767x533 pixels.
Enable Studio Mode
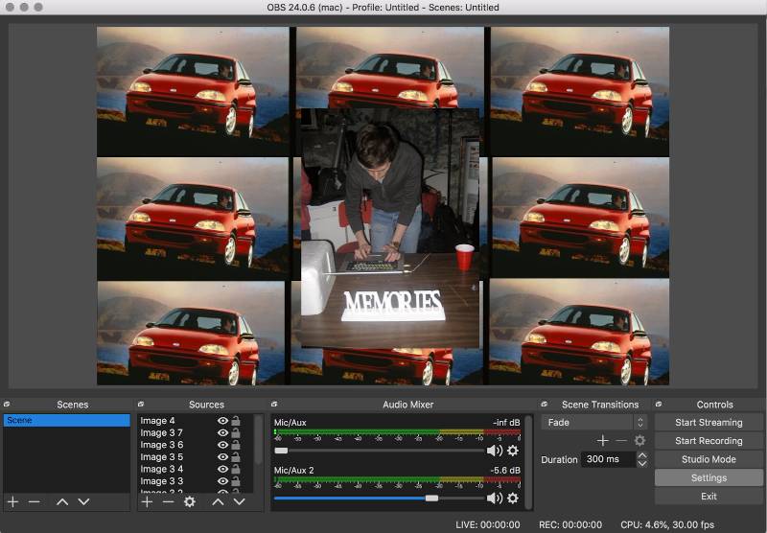tap(709, 459)
